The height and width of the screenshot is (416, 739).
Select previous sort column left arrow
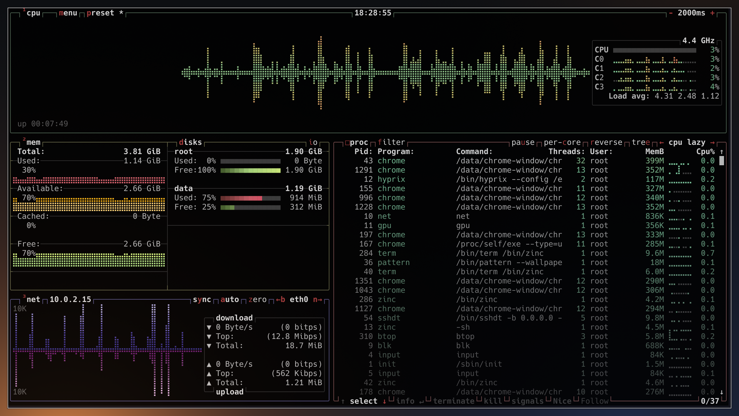pyautogui.click(x=661, y=142)
